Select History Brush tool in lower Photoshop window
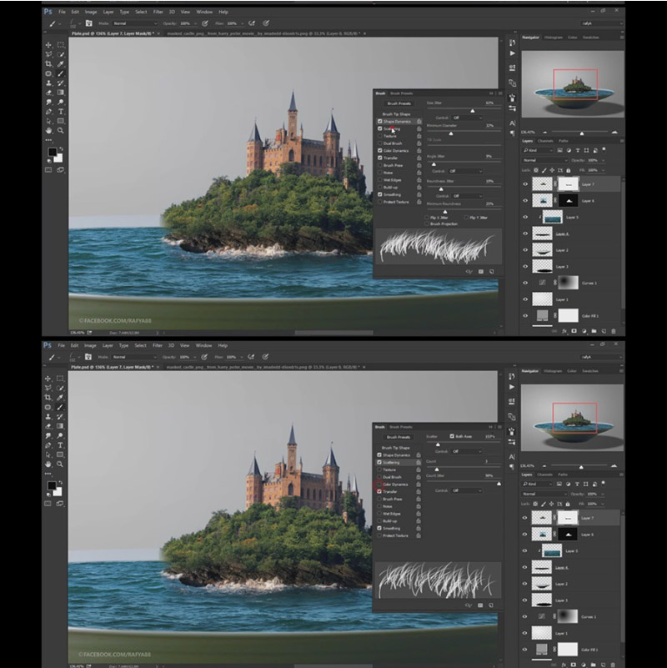 [60, 417]
